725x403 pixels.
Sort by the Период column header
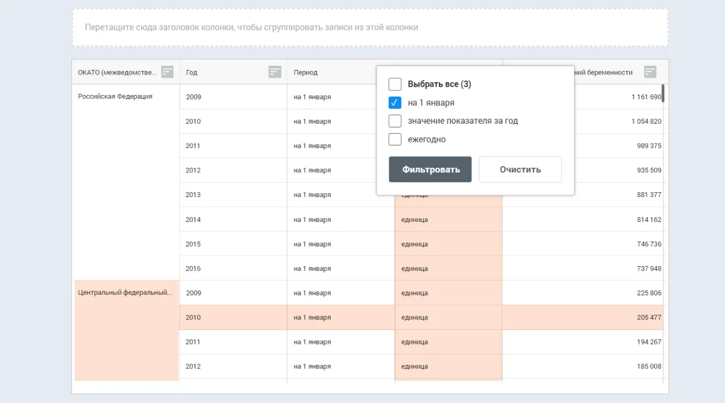pos(306,72)
